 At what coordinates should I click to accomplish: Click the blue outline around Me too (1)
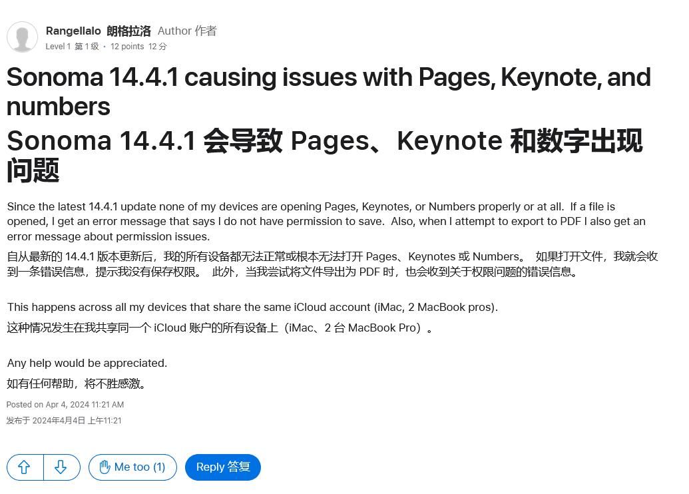coord(132,467)
